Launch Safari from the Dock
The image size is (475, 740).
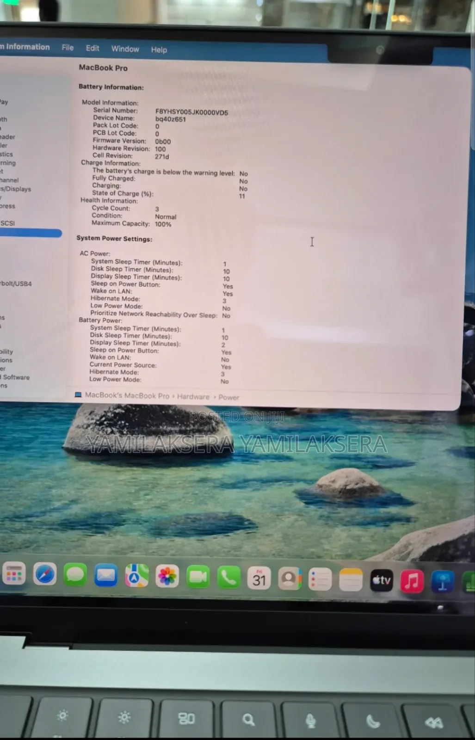click(44, 575)
